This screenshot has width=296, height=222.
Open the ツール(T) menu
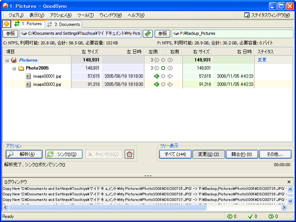point(85,15)
